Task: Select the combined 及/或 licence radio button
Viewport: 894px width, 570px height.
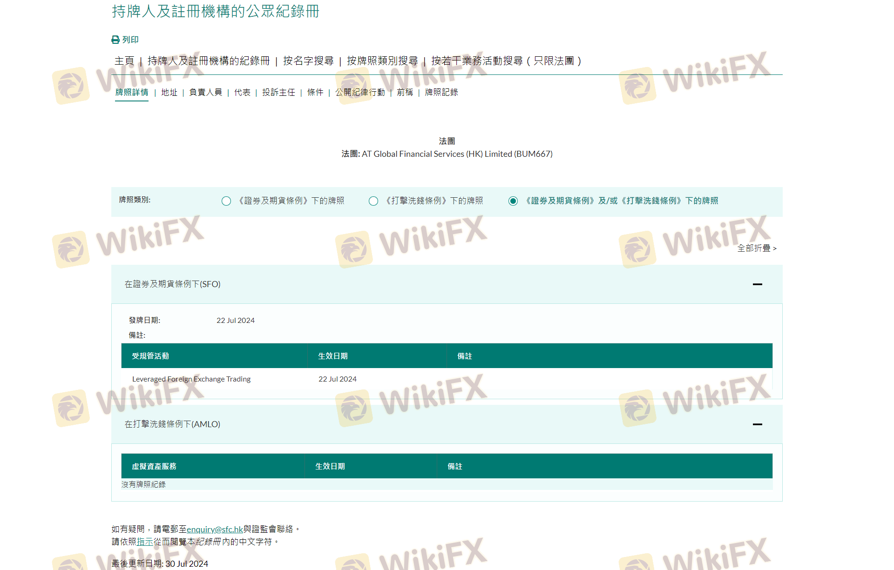Action: (x=513, y=201)
